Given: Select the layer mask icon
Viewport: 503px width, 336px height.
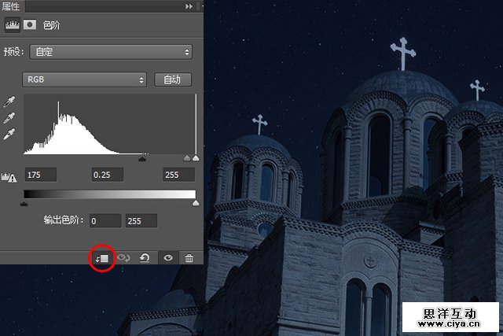Looking at the screenshot, I should 31,25.
